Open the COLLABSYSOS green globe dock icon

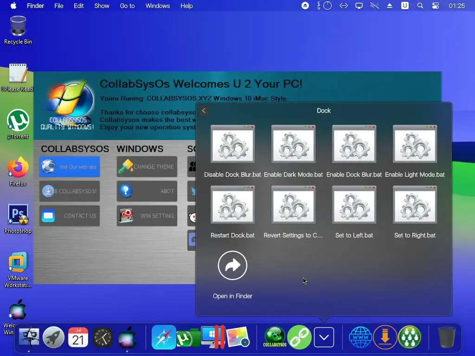275,337
